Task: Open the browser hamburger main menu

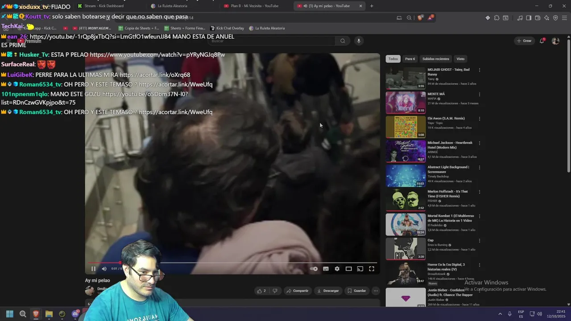Action: (x=564, y=18)
